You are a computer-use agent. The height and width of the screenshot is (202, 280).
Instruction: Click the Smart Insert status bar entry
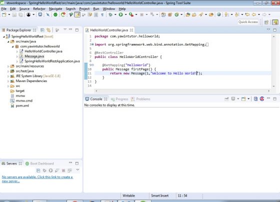tap(160, 195)
